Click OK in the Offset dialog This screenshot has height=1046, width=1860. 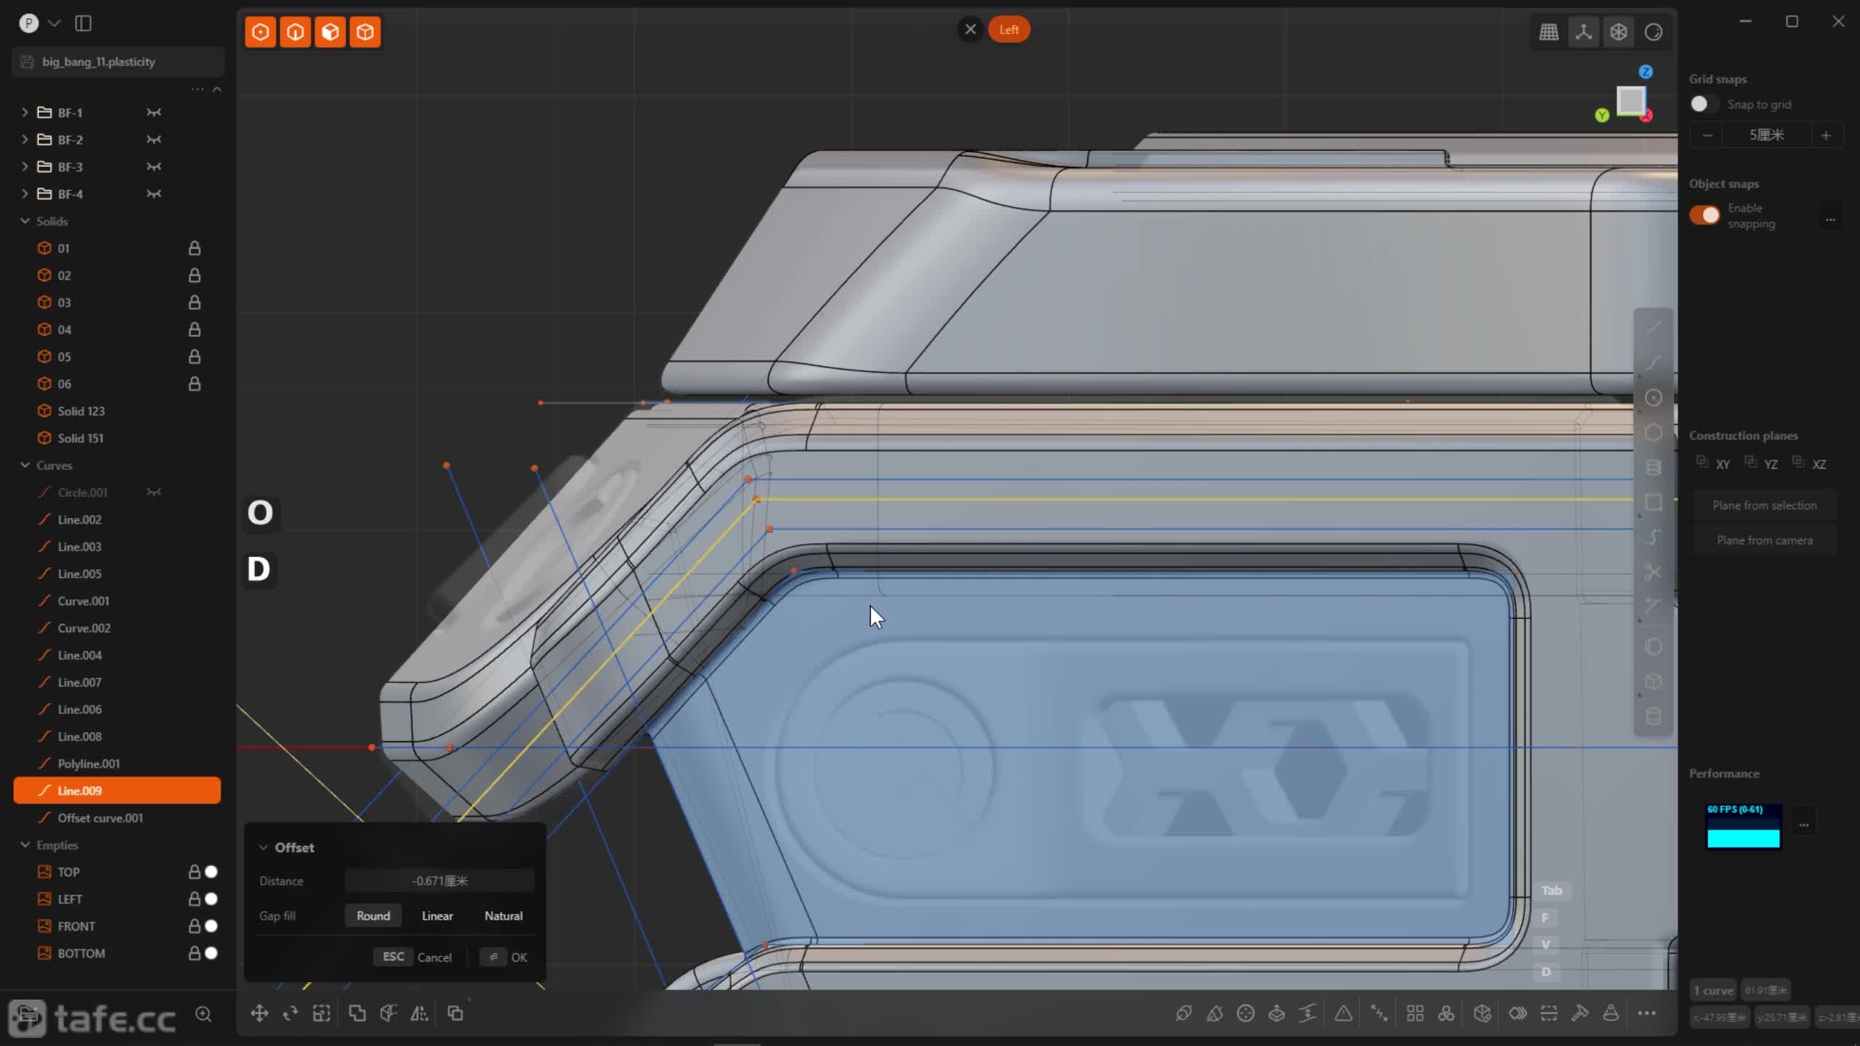click(518, 957)
